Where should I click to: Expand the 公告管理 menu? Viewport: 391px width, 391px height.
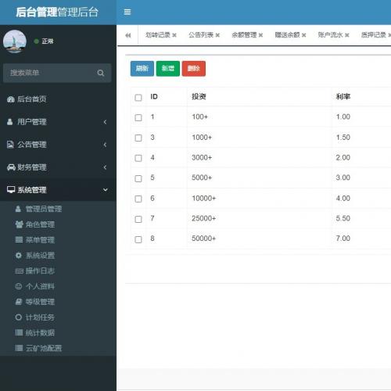click(58, 145)
